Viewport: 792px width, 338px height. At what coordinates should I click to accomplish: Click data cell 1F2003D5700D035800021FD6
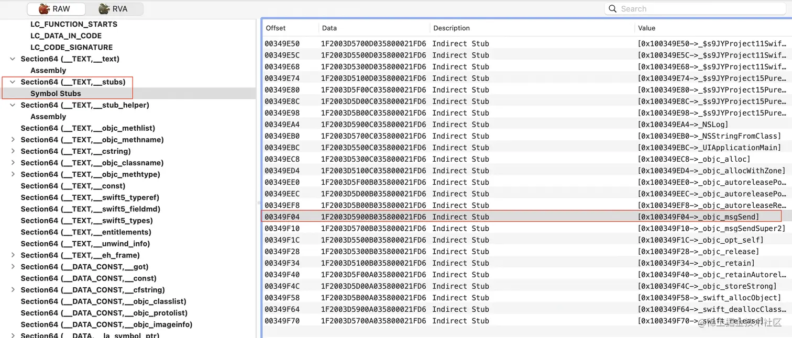pyautogui.click(x=373, y=43)
